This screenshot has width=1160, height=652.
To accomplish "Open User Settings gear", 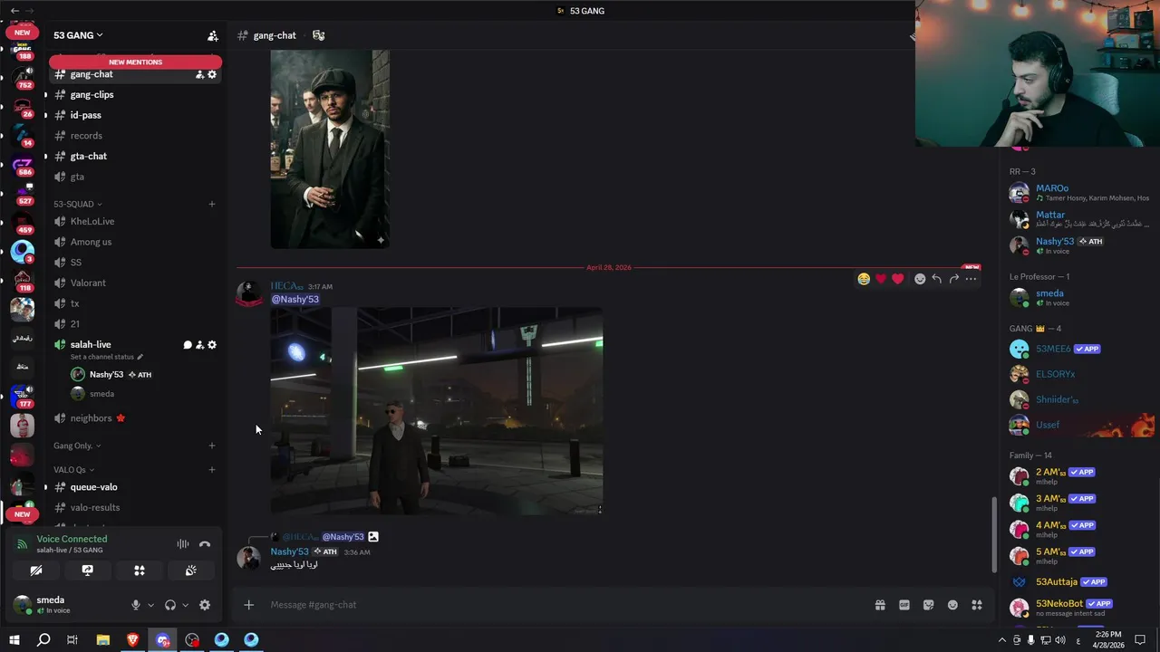I will pyautogui.click(x=205, y=605).
